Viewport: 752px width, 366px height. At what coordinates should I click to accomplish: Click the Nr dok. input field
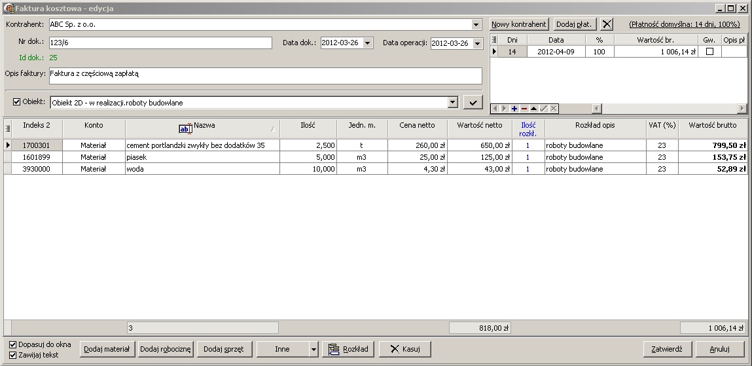pos(160,43)
